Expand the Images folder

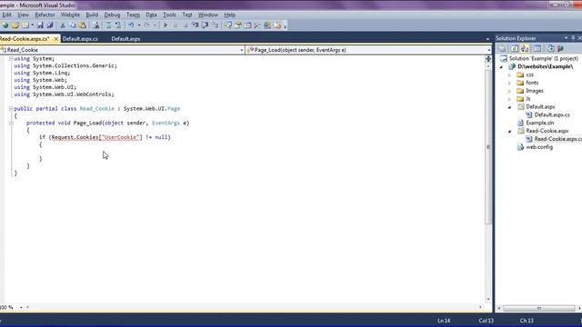(x=509, y=91)
